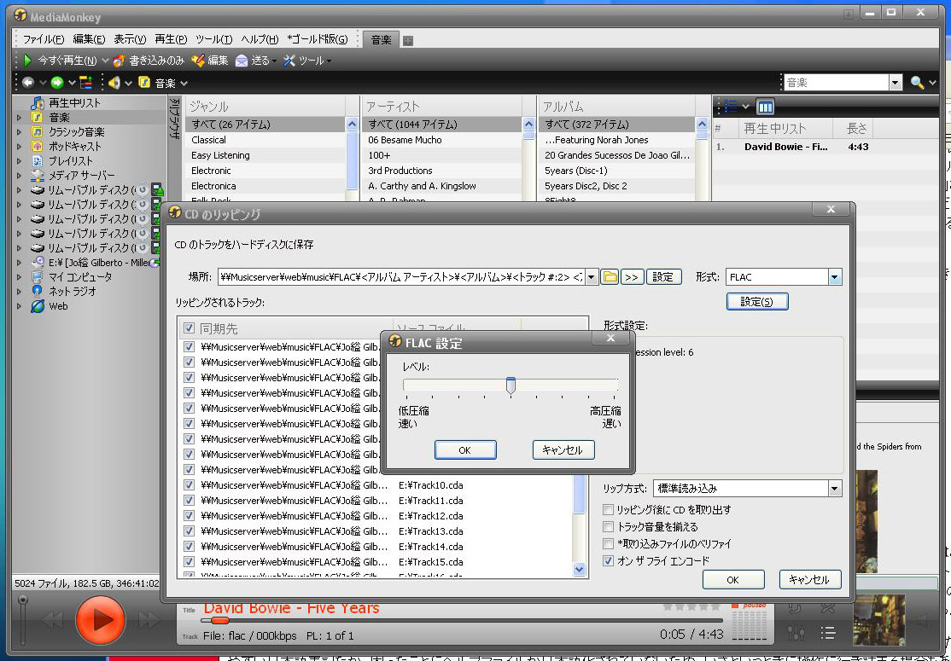Enable the リッピング後に CD を取り出す checkbox

tap(608, 510)
